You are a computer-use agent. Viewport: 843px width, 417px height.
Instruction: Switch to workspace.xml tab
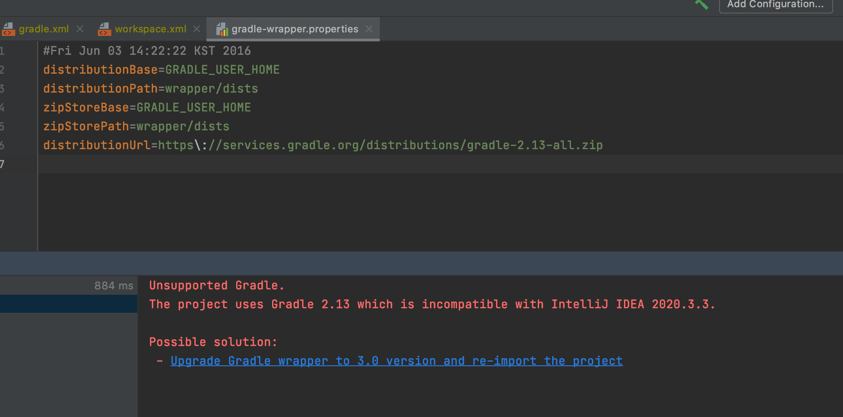pos(150,29)
